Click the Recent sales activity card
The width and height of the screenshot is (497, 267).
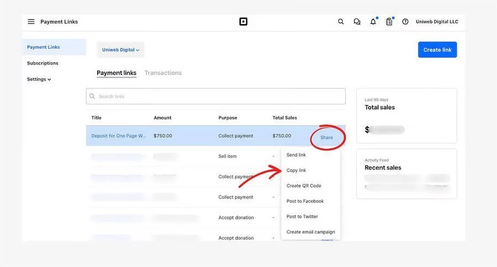(x=406, y=174)
